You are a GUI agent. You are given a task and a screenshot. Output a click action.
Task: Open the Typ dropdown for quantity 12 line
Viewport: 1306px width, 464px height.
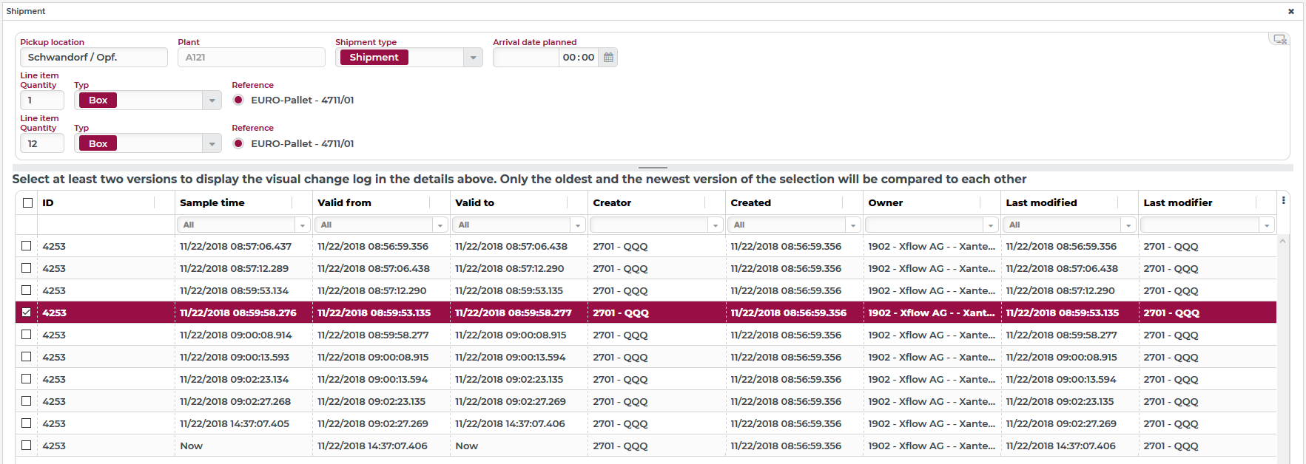tap(212, 143)
